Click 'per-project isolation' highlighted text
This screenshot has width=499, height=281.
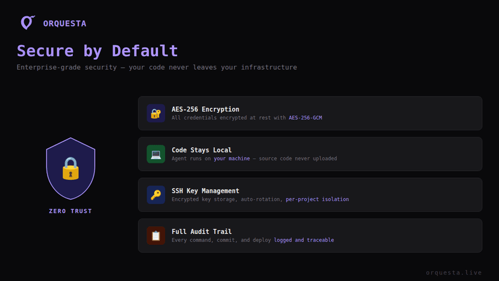(317, 199)
